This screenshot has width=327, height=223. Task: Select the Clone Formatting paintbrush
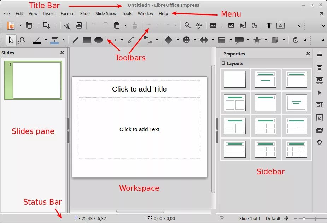[x=135, y=25]
